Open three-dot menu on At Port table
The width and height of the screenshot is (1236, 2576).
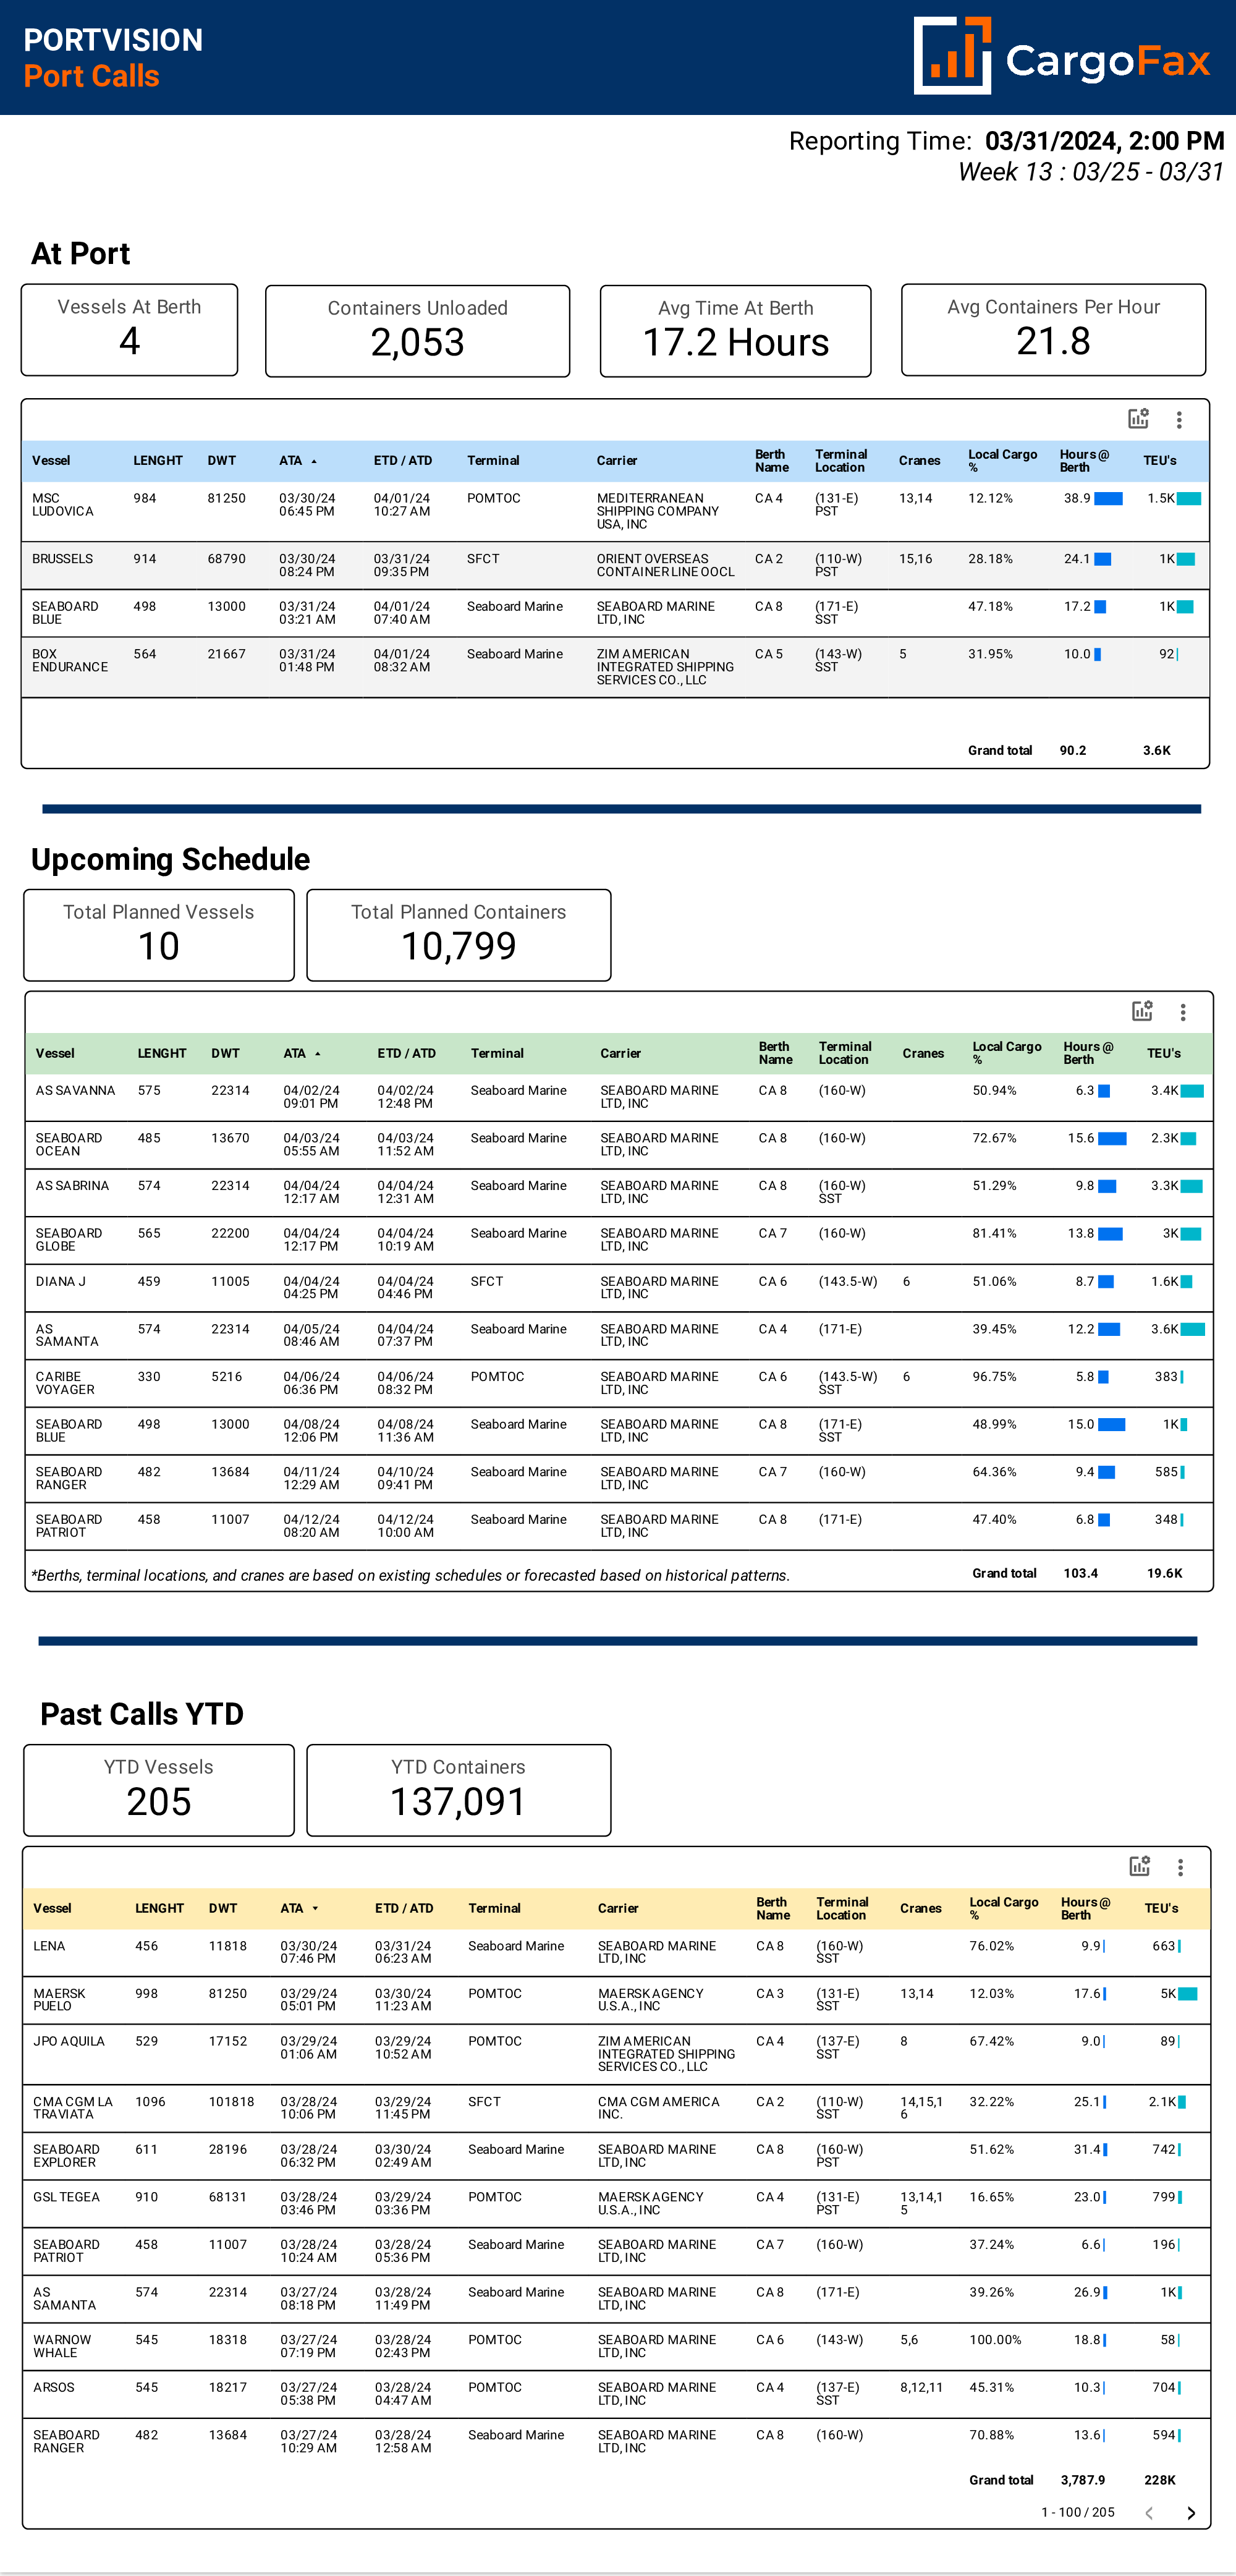(1180, 420)
